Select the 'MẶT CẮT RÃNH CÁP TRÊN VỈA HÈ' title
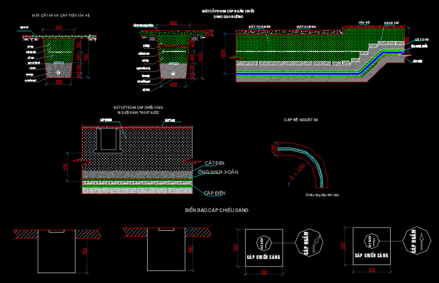Viewport: 439px width, 283px height. [60, 16]
